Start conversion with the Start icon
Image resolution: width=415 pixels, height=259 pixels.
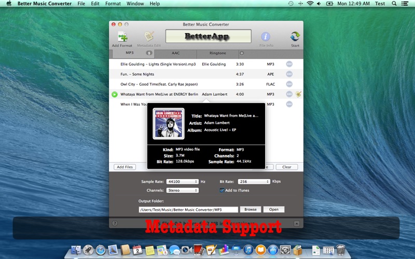point(295,36)
